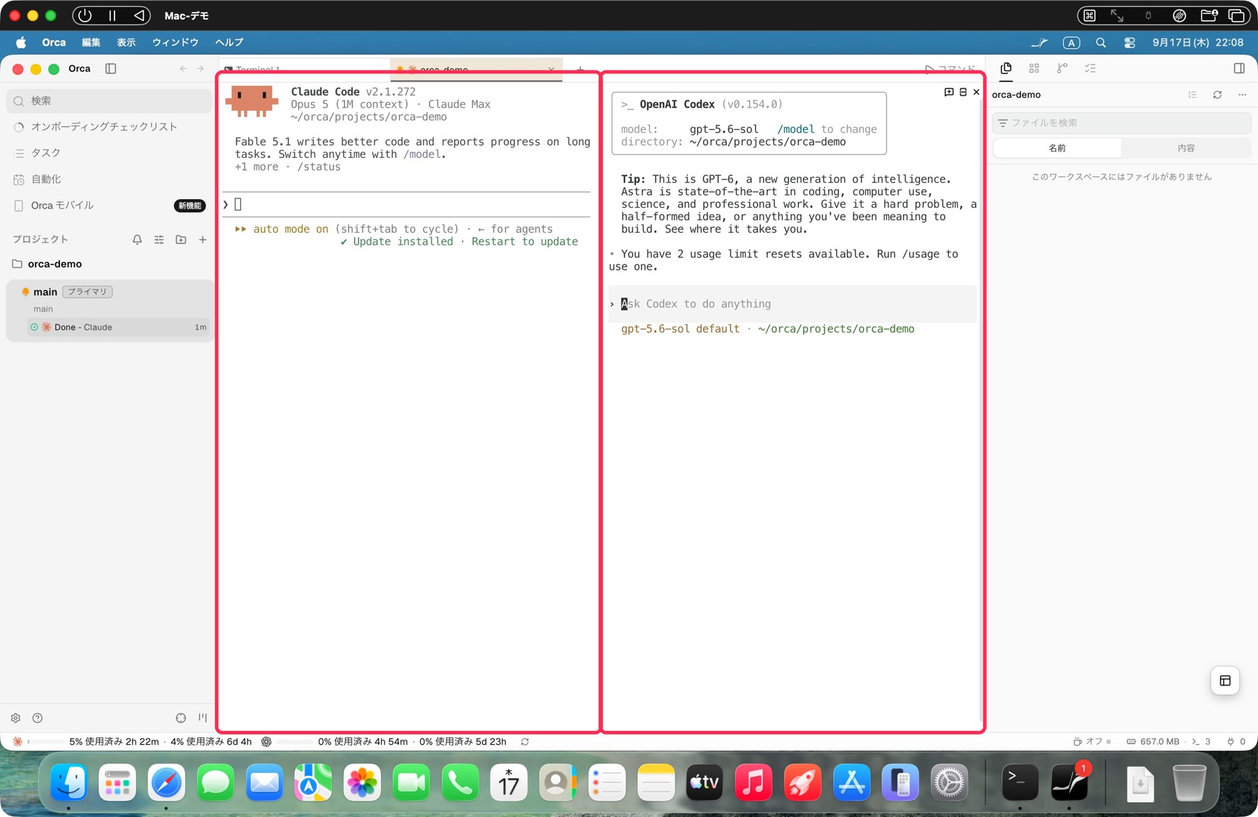Click the plug indicator showing 0
Image resolution: width=1258 pixels, height=817 pixels.
[1236, 742]
